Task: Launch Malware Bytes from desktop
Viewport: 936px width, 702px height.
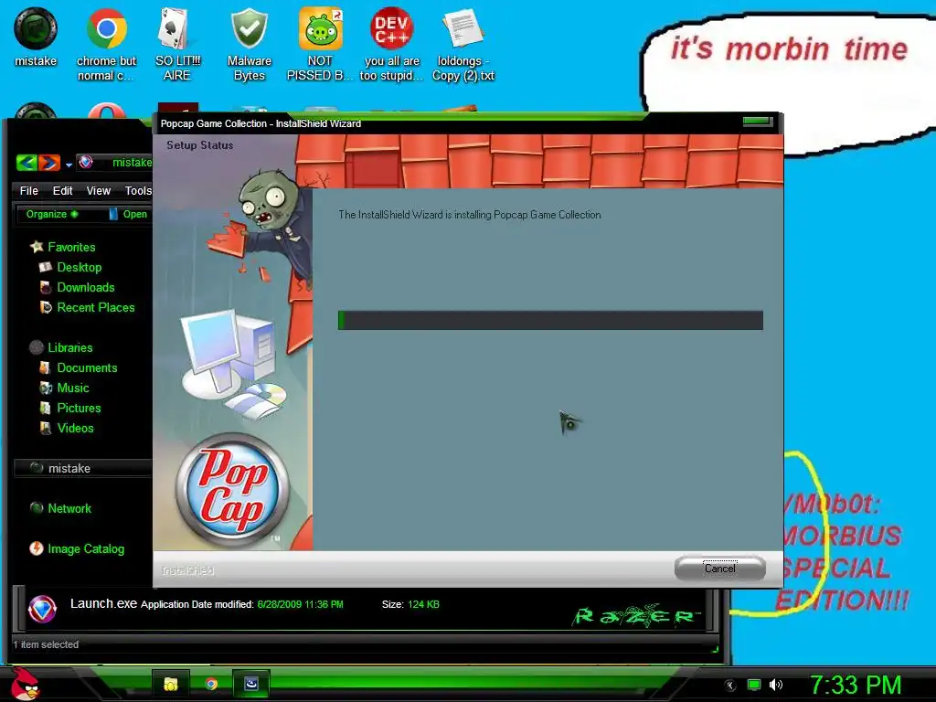Action: 249,44
